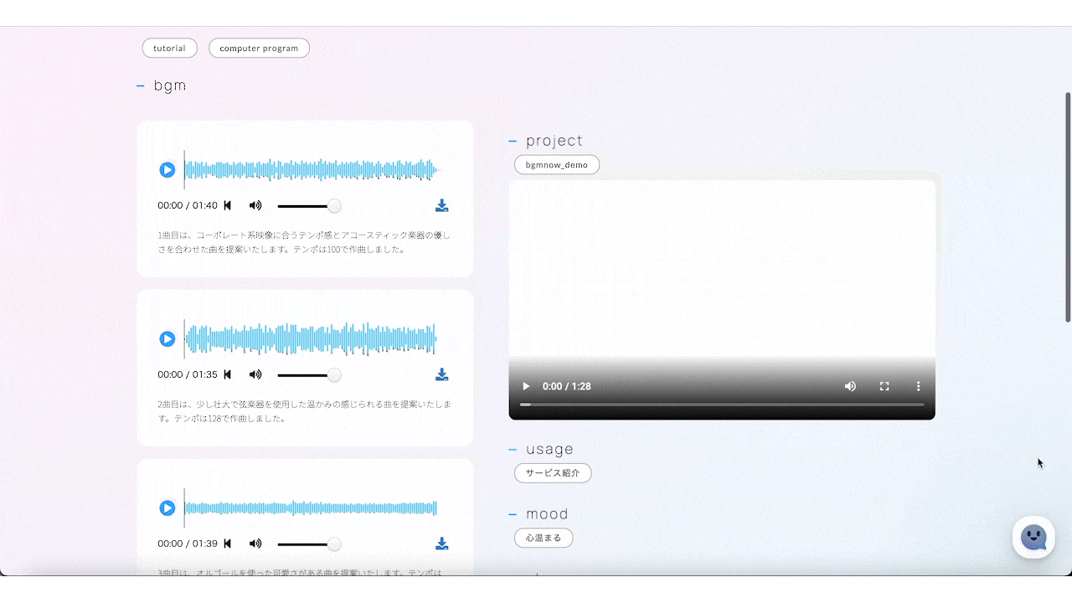The image size is (1072, 603).
Task: Open the chat assistant bubble
Action: coord(1033,538)
